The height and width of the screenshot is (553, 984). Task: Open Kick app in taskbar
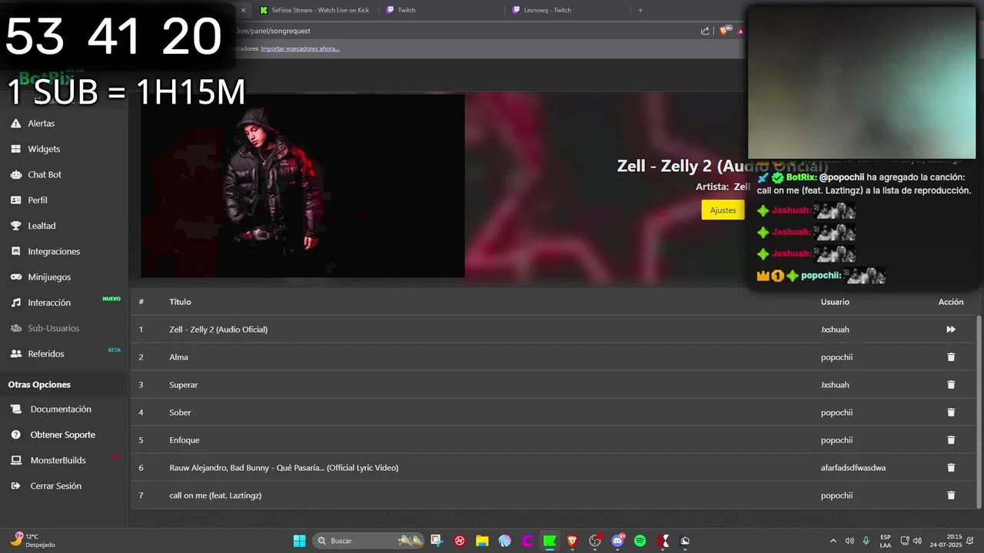pos(550,541)
